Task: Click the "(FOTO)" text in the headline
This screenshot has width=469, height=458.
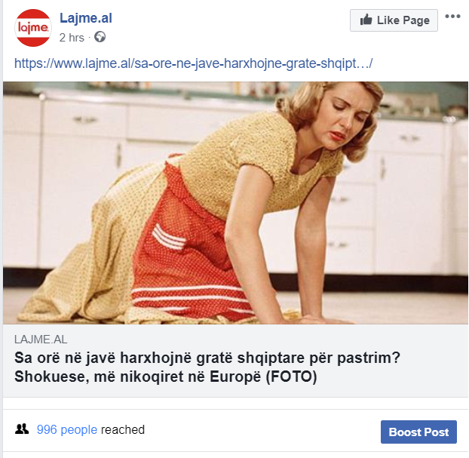Action: click(291, 377)
